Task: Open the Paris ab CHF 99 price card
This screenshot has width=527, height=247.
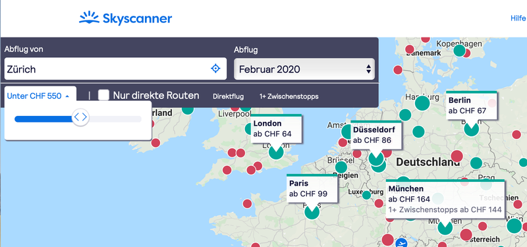Action: tap(312, 189)
